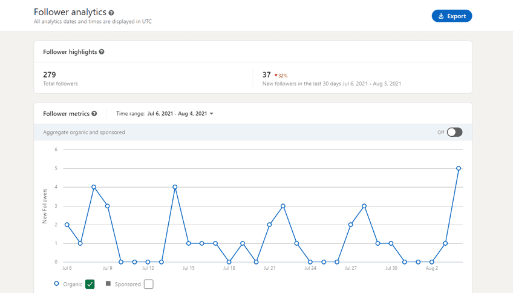Click the download icon inside the Export button
513x293 pixels.
coord(441,16)
